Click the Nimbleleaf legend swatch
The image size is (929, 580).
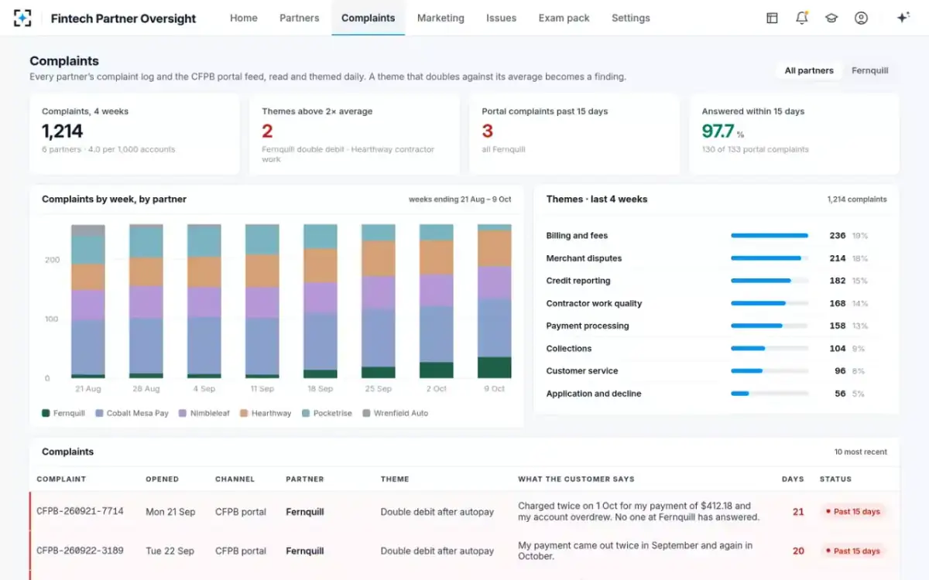coord(183,413)
